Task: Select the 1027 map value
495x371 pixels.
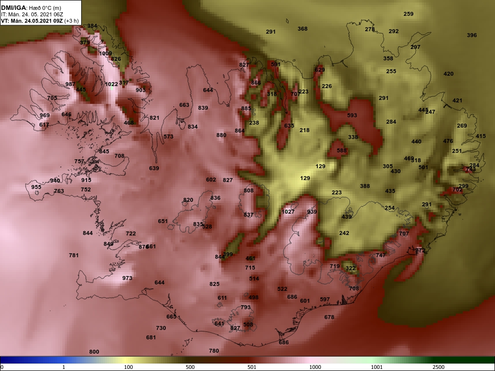Action: [x=288, y=212]
